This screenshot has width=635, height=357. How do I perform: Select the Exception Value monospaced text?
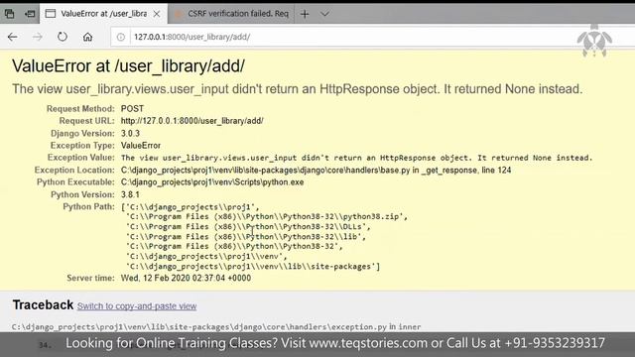point(357,158)
